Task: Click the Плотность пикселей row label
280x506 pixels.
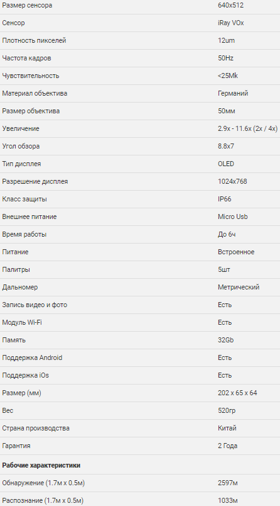Action: click(34, 41)
